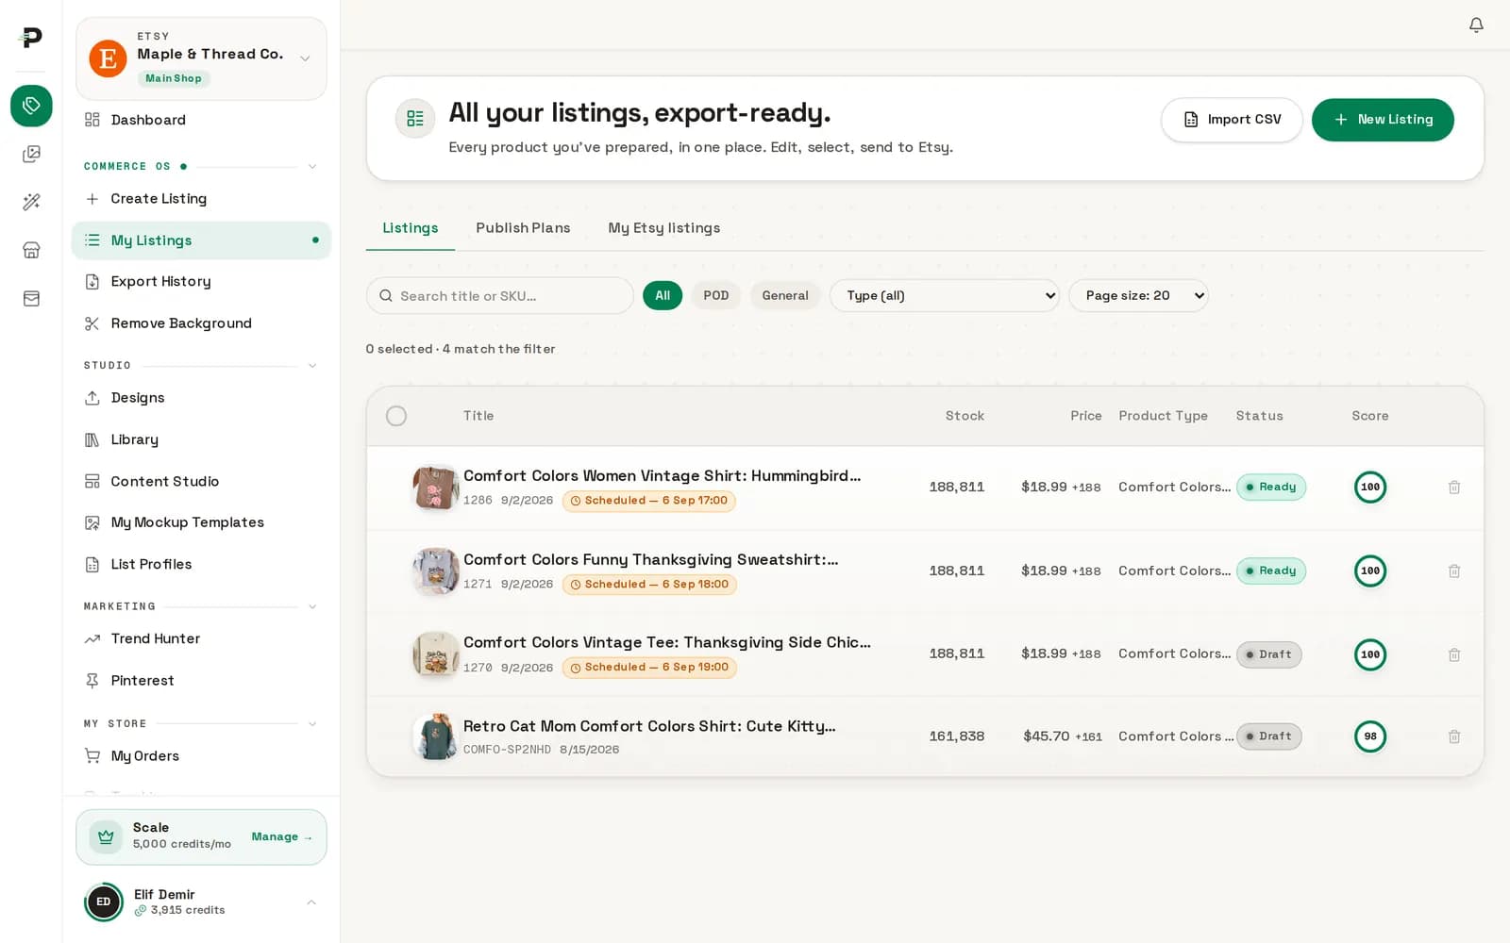The height and width of the screenshot is (943, 1510).
Task: Expand the Elif Demir account menu
Action: point(201,902)
